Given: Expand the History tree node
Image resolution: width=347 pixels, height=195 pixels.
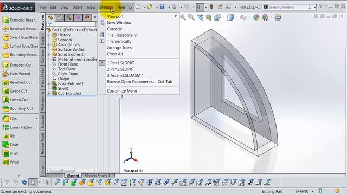Looking at the screenshot, I should (49, 35).
